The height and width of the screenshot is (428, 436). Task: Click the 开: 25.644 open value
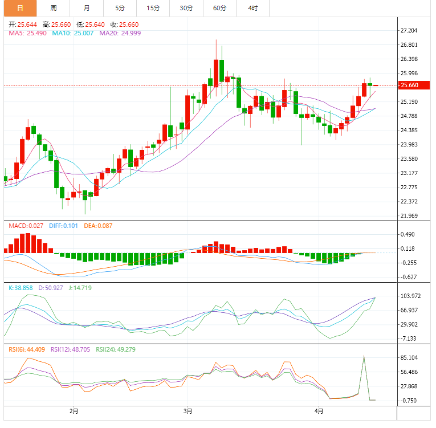tap(23, 25)
